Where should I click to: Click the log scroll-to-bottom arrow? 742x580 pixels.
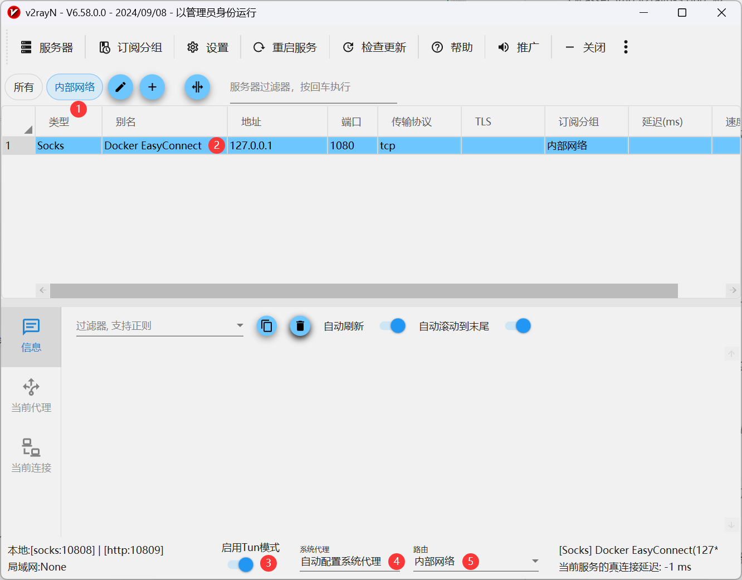point(731,525)
